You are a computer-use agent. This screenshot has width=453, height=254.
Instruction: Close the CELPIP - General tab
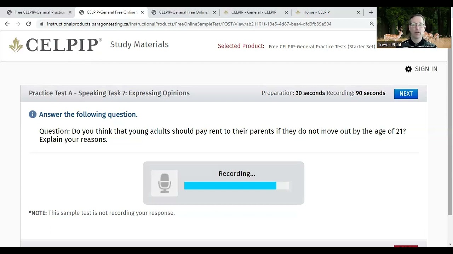(x=287, y=12)
